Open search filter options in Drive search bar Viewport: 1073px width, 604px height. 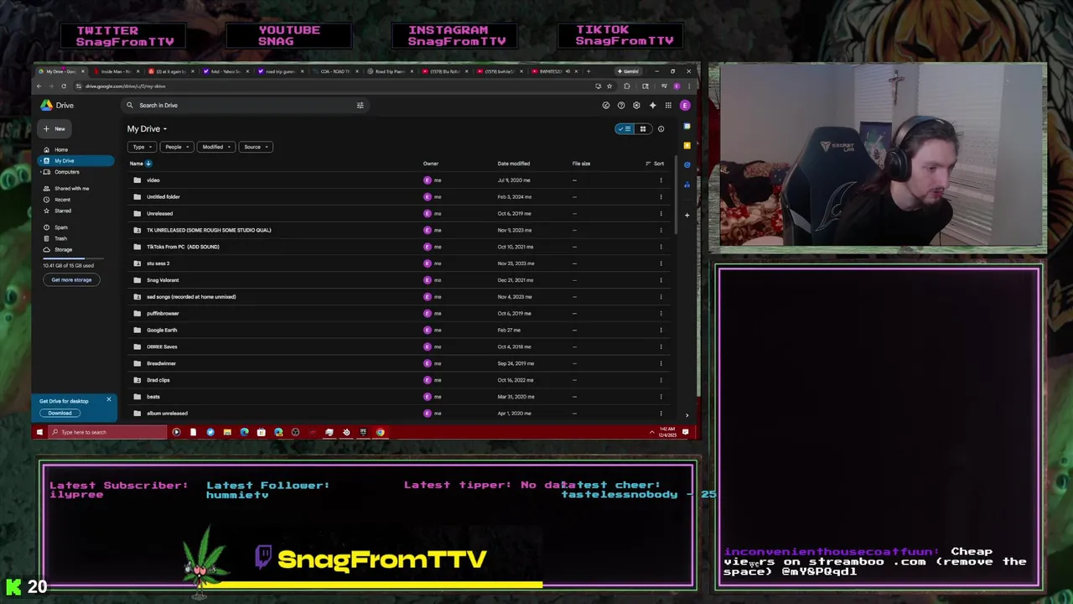coord(360,105)
